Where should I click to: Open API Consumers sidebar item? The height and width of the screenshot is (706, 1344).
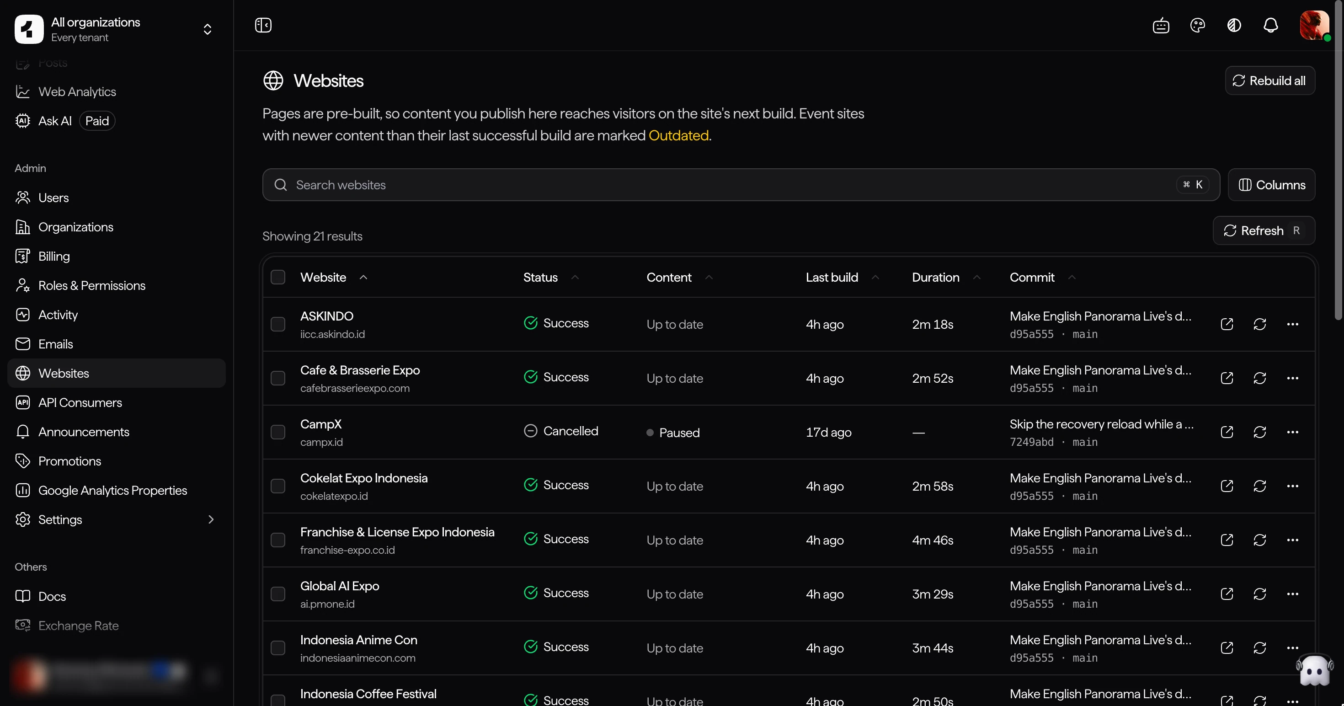click(117, 402)
